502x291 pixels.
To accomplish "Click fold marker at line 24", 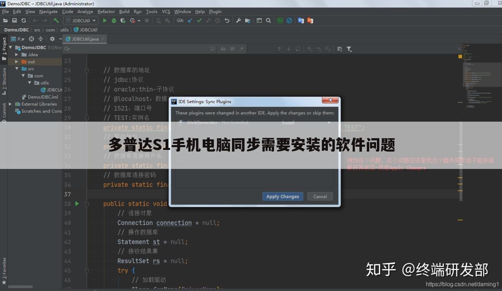I will coord(87,70).
